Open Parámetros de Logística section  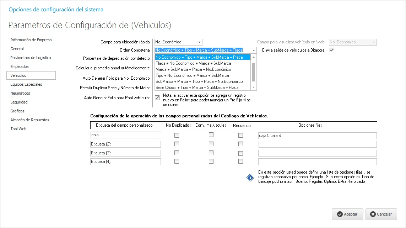tap(31, 58)
